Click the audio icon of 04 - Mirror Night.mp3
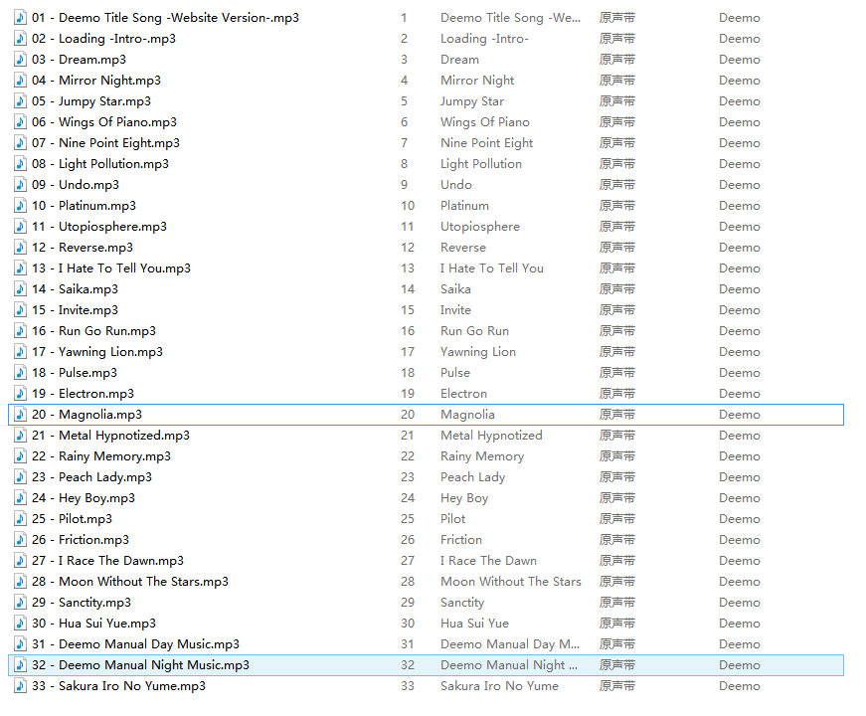 [x=20, y=81]
